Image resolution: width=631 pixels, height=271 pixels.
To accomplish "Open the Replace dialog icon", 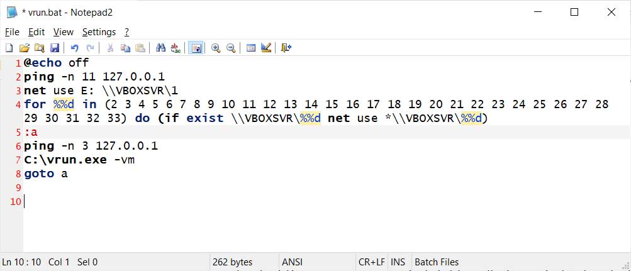I will click(176, 48).
